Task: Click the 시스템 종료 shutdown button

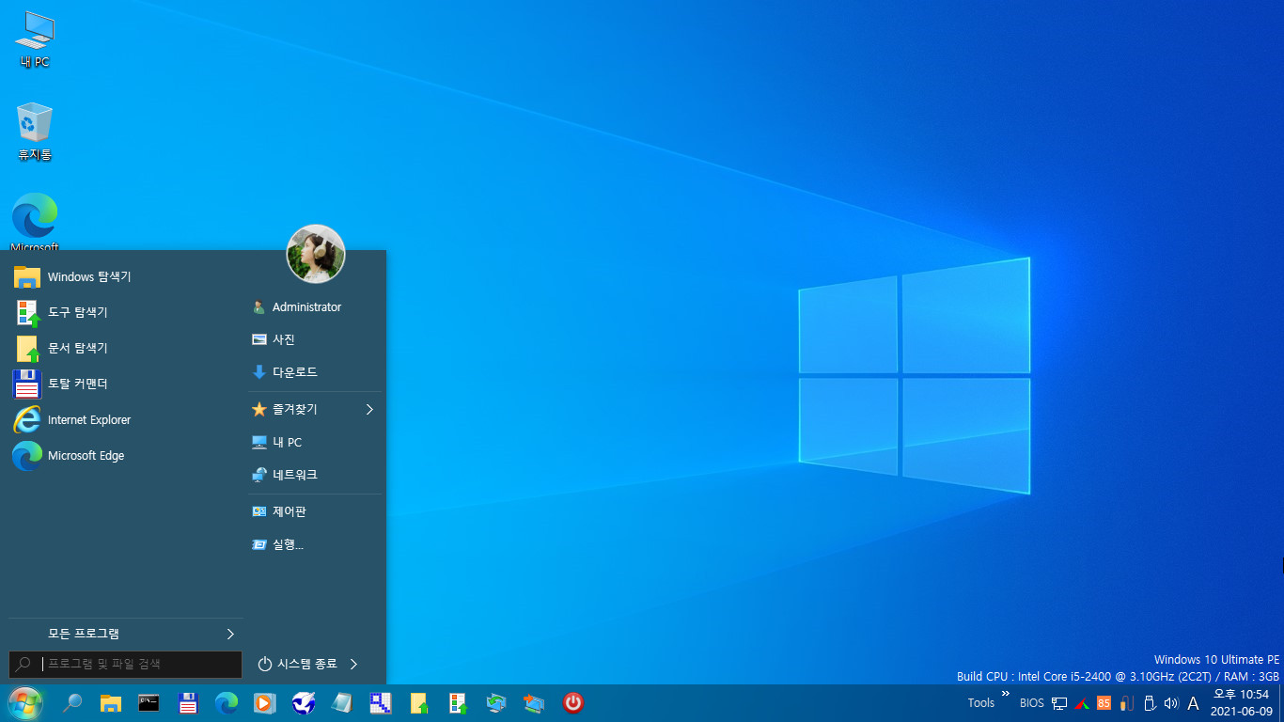Action: coord(297,664)
